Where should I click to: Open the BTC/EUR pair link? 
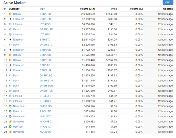[45, 55]
